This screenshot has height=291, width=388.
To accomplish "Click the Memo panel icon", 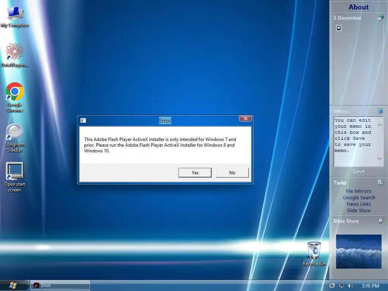I will pyautogui.click(x=380, y=111).
